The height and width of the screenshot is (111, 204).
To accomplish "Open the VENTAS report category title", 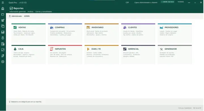I will [22, 27].
